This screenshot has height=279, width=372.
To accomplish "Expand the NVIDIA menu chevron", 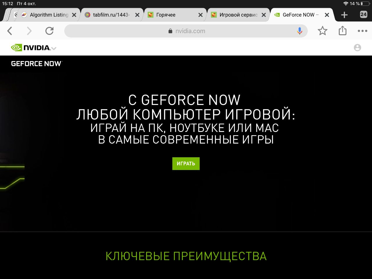I will click(x=54, y=48).
